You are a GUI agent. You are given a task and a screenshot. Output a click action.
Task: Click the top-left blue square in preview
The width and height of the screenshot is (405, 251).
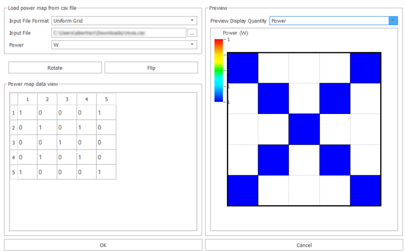pyautogui.click(x=243, y=68)
